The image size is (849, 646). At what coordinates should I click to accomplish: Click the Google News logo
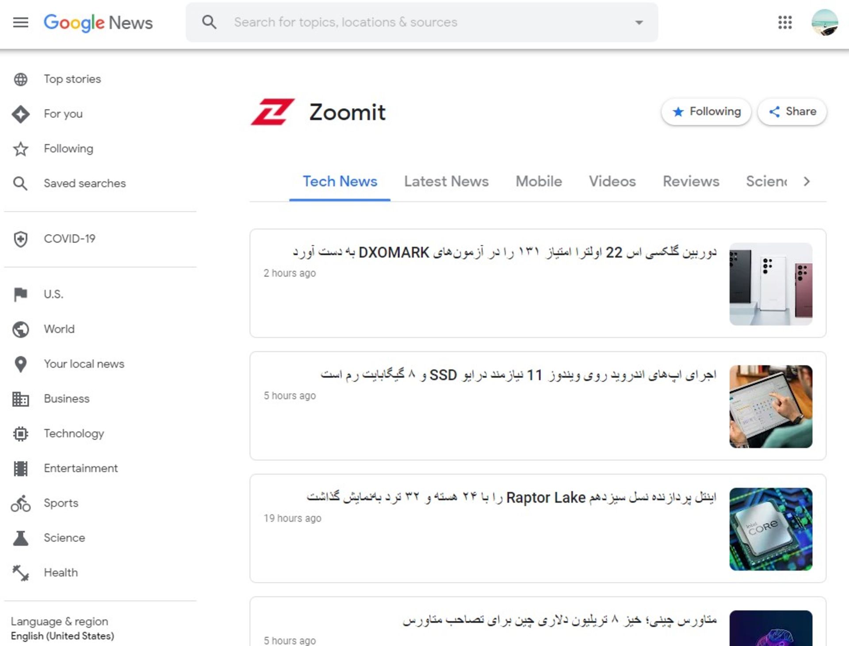pos(98,23)
